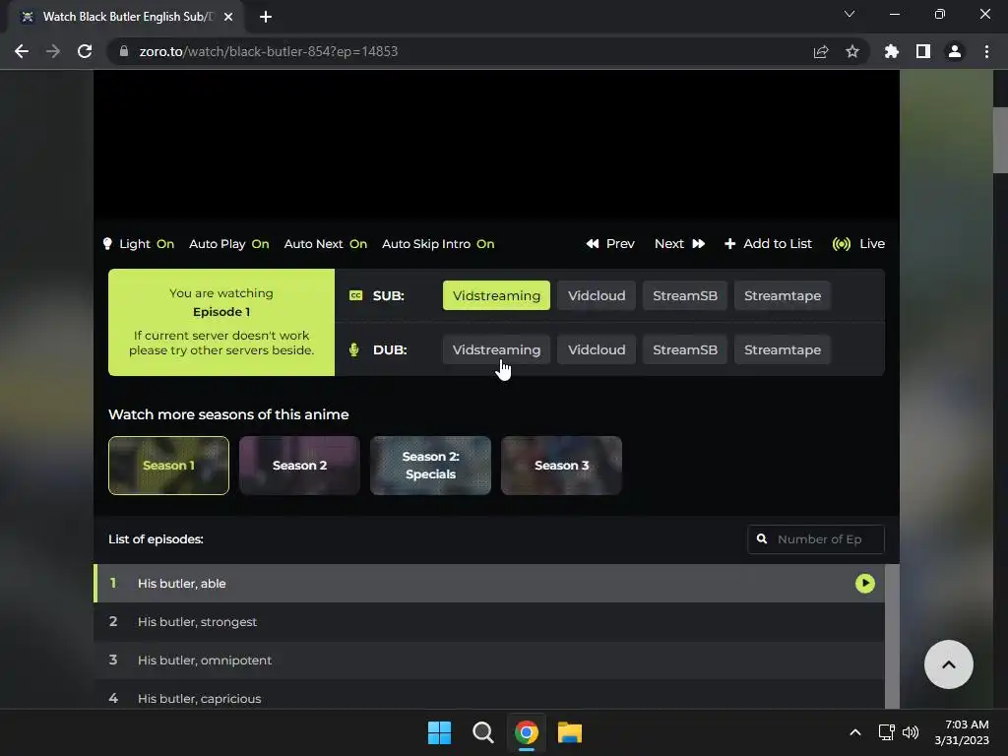The width and height of the screenshot is (1008, 756).
Task: Open episode 4 His butler, capricious
Action: click(x=489, y=696)
